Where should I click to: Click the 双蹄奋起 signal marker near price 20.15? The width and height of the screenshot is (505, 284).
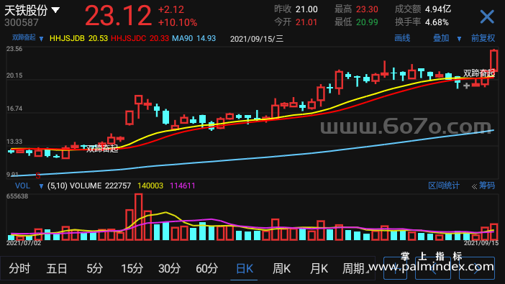tap(479, 73)
